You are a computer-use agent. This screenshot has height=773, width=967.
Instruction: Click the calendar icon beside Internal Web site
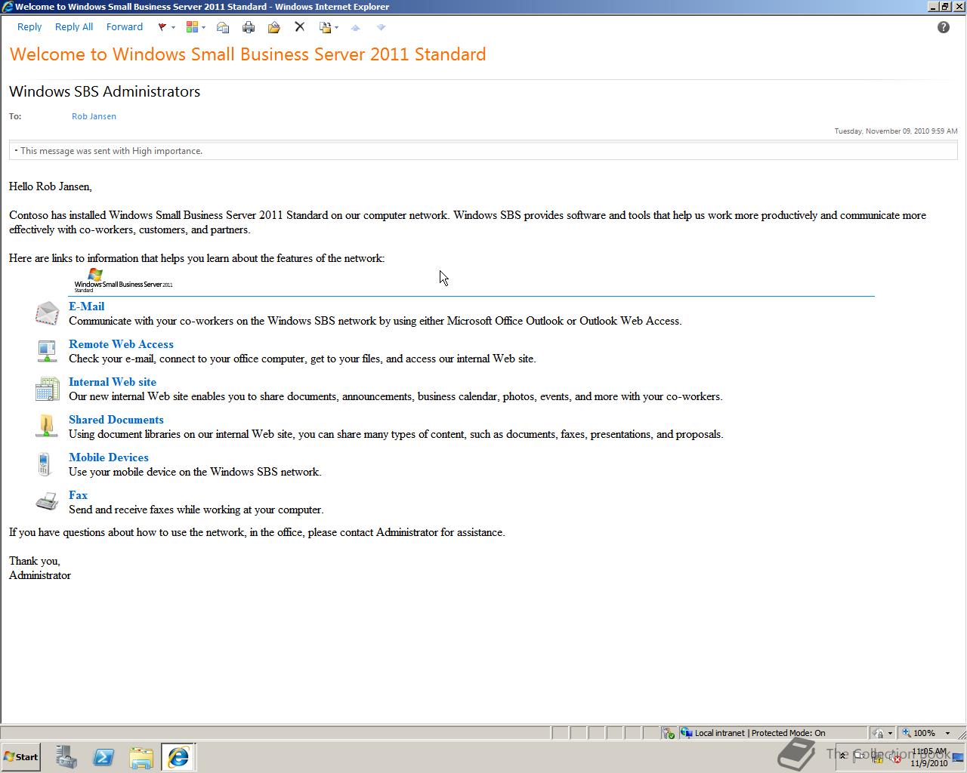tap(47, 389)
